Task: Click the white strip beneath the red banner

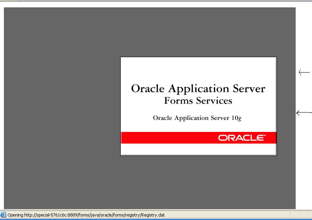Action: coord(198,149)
